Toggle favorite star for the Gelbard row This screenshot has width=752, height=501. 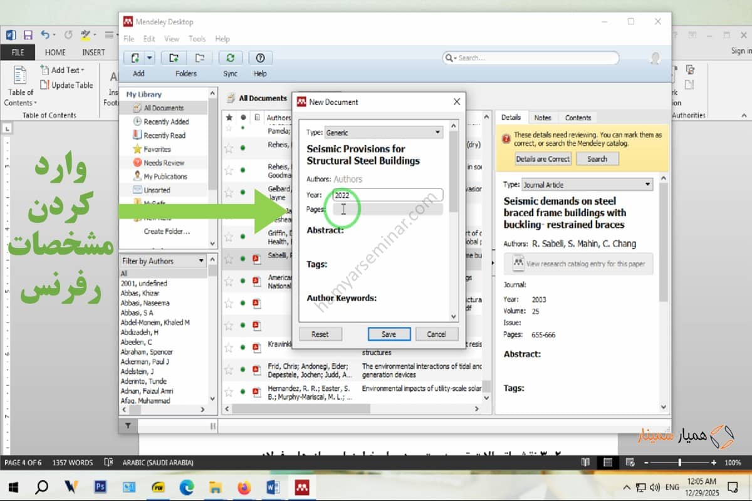pos(229,192)
